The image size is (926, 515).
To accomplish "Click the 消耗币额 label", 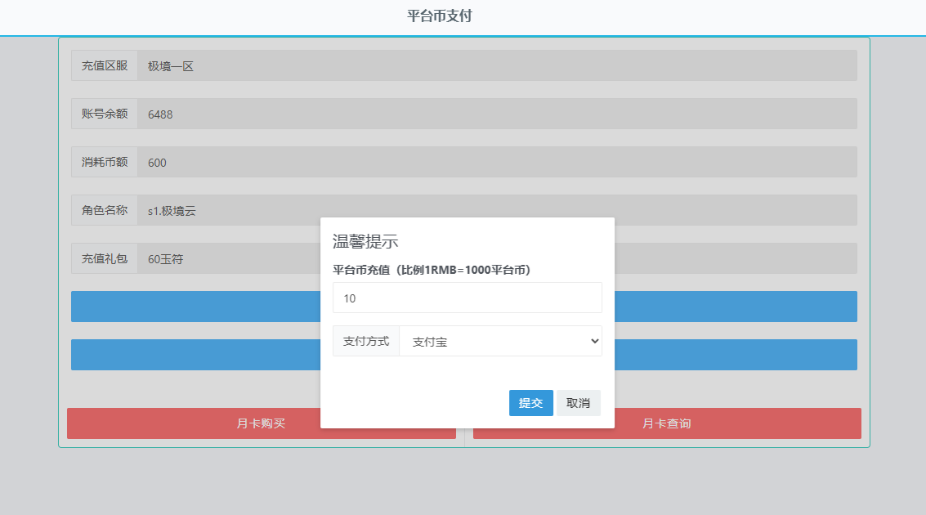I will coord(105,163).
